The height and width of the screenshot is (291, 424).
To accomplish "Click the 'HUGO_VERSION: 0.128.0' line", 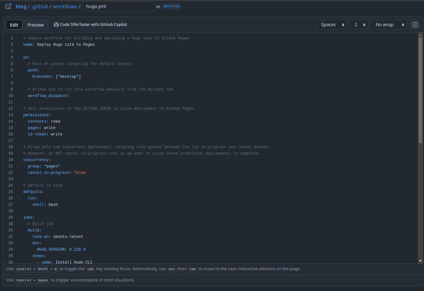I will [x=61, y=249].
